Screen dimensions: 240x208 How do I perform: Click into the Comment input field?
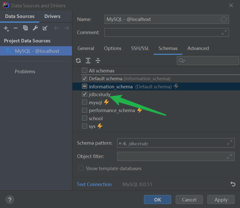tap(166, 32)
